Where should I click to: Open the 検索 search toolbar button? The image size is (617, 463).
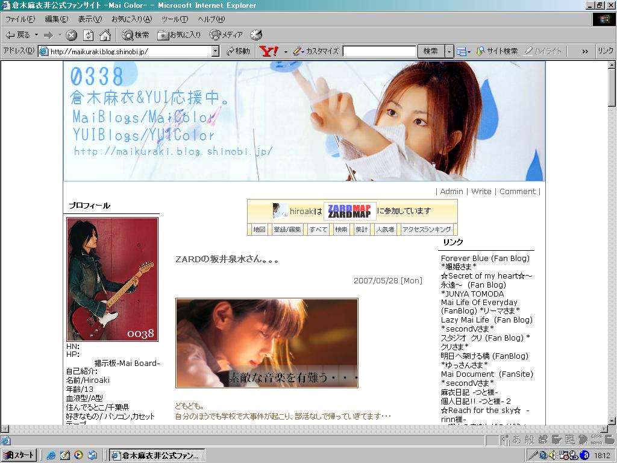136,35
